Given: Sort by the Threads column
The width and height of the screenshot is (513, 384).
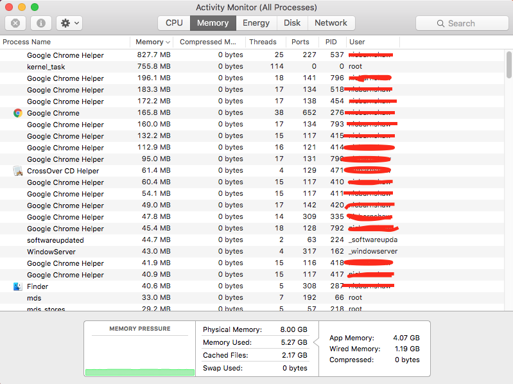Looking at the screenshot, I should coord(266,42).
